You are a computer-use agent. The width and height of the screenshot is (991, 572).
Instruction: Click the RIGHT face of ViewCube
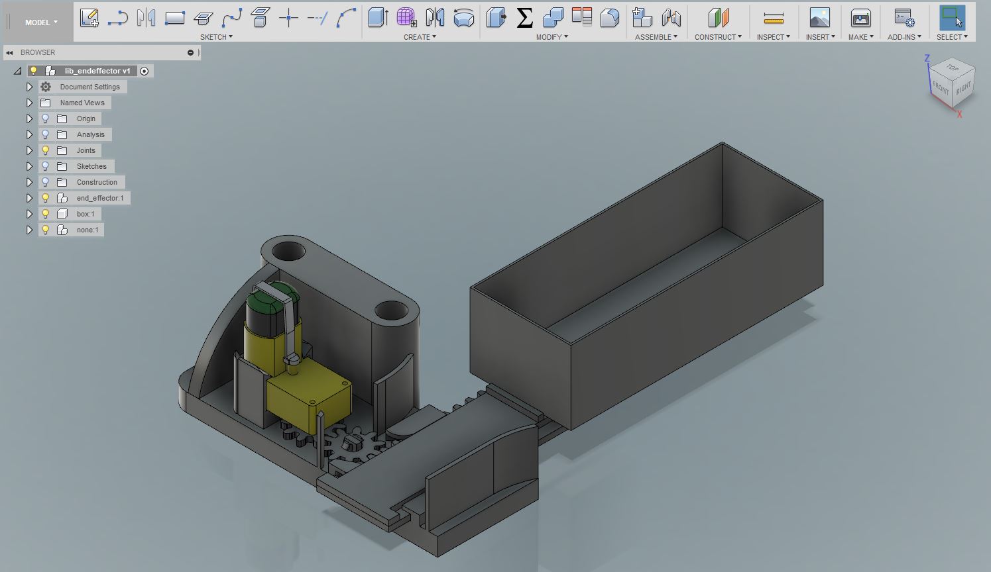point(963,87)
